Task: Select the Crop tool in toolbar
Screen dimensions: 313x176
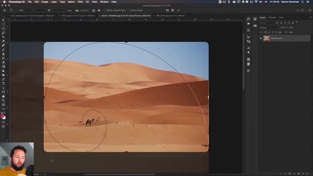Action: [3, 37]
